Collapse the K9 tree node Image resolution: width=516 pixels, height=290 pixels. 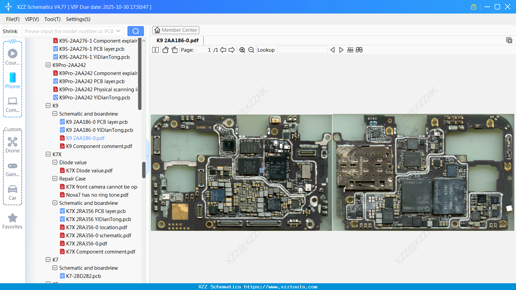[48, 105]
